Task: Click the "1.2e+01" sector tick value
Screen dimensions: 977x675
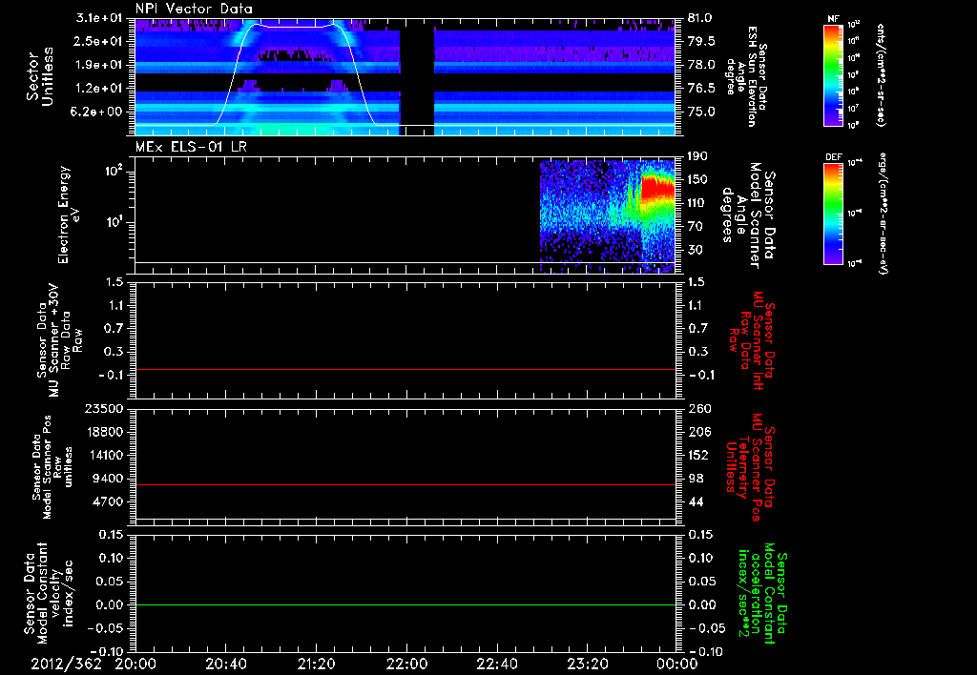Action: pyautogui.click(x=99, y=89)
